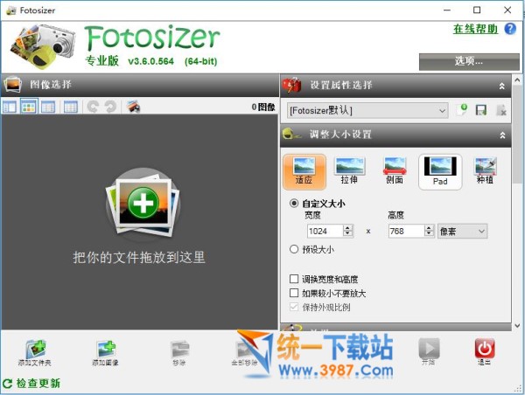Switch to the first image list view icon
The height and width of the screenshot is (395, 525).
pyautogui.click(x=10, y=107)
